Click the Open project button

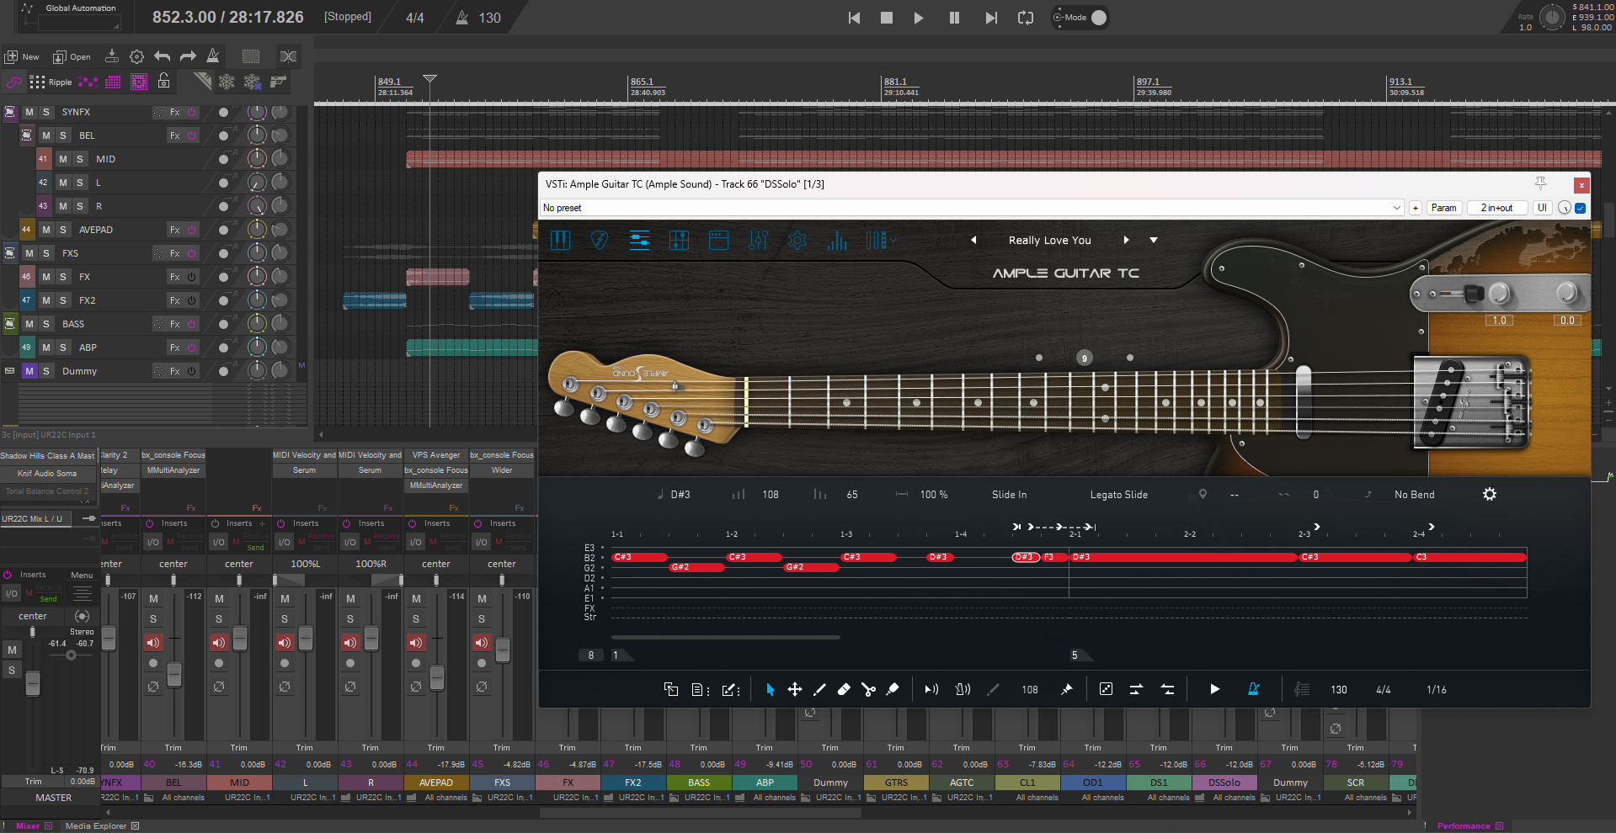[x=72, y=56]
